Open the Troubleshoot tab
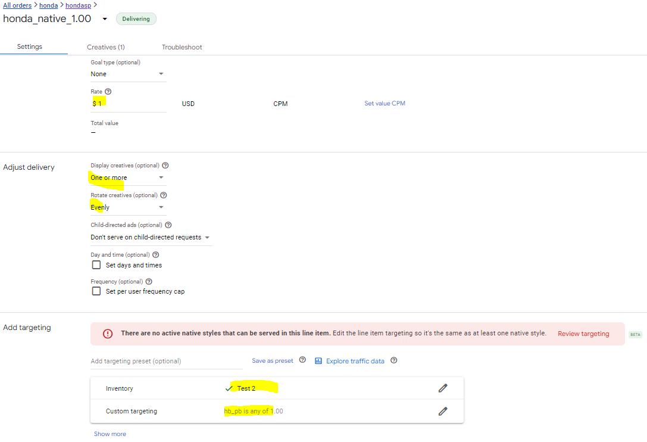This screenshot has height=442, width=647. click(x=182, y=47)
